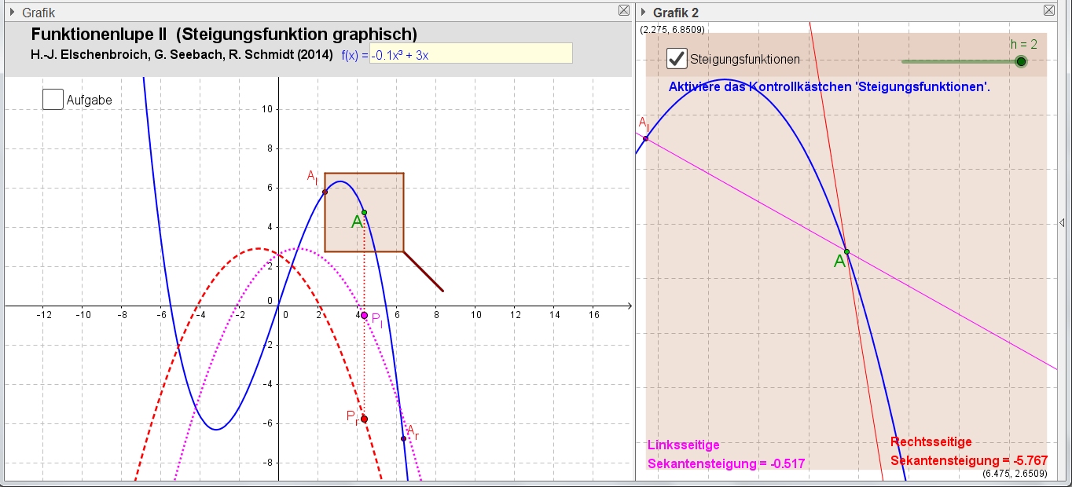
Task: Select red point P_r on dashed curve
Action: (364, 419)
